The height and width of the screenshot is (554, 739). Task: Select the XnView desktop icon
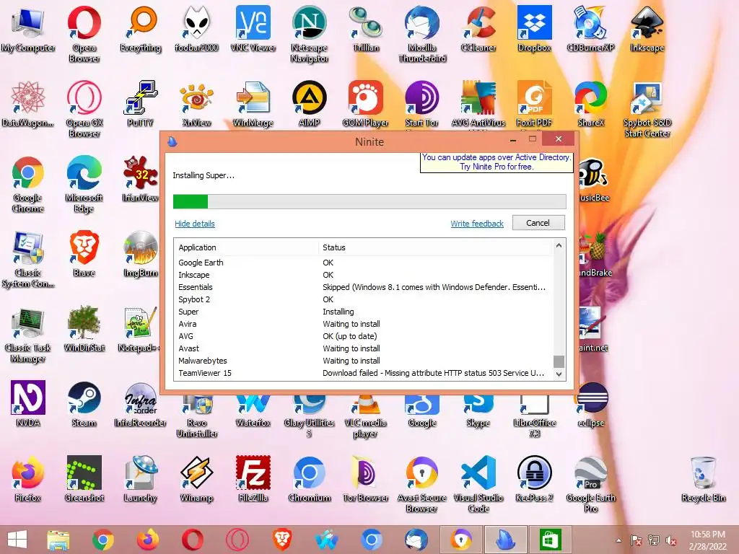coord(196,104)
